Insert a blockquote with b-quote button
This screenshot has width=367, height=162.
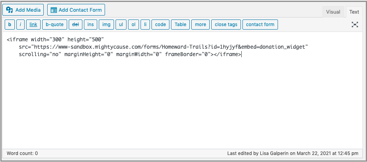click(55, 25)
